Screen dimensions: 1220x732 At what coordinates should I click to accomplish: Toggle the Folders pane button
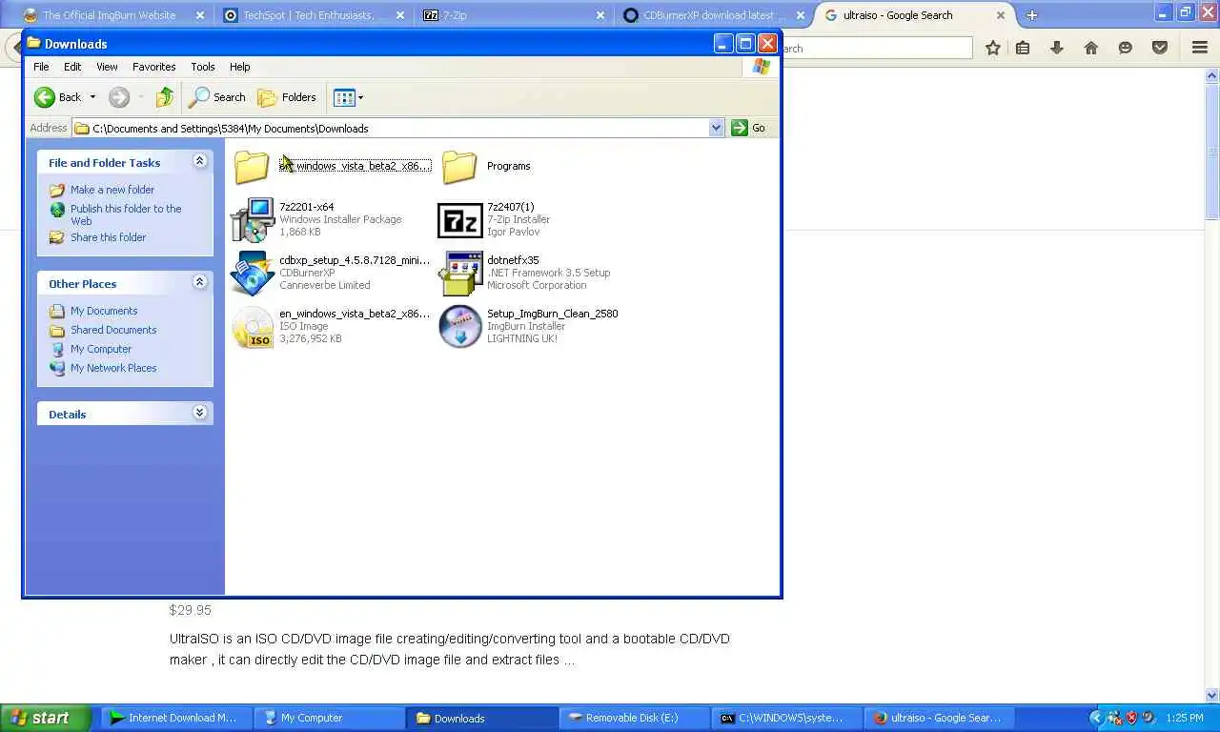tap(288, 97)
